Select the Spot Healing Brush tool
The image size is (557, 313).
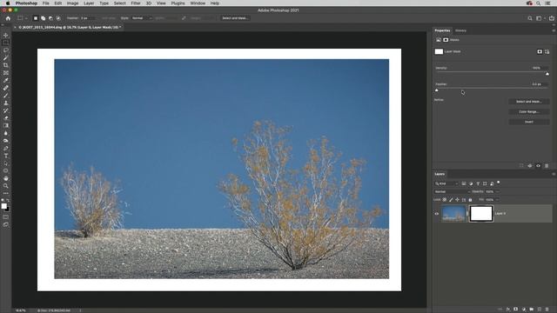click(6, 88)
